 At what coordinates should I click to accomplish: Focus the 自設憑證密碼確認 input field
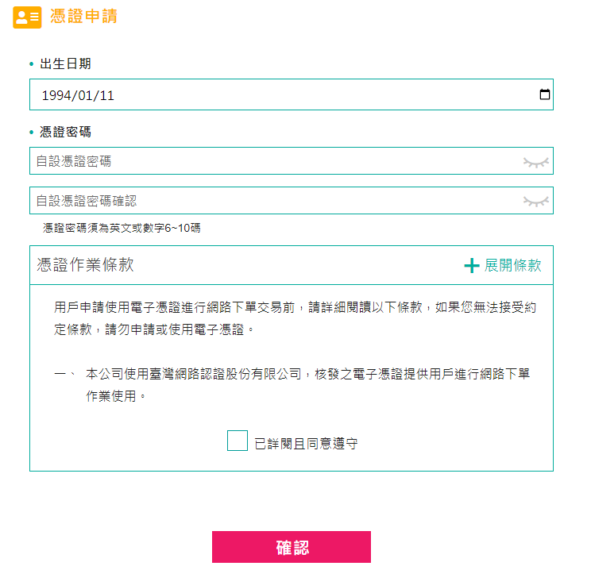[292, 200]
